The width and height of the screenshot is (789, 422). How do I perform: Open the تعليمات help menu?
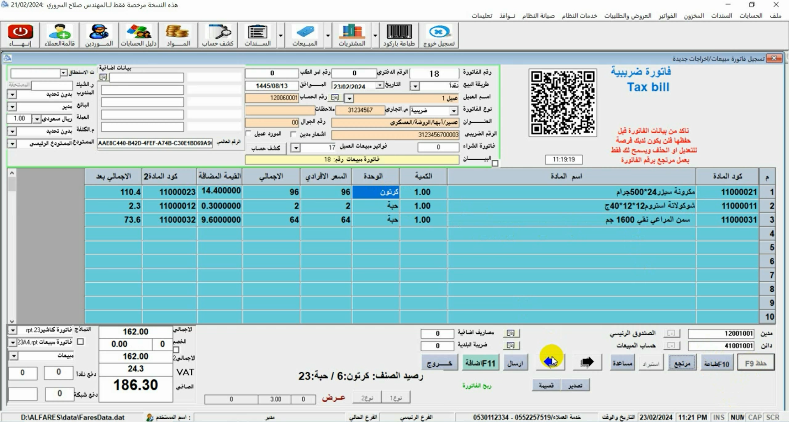coord(482,16)
